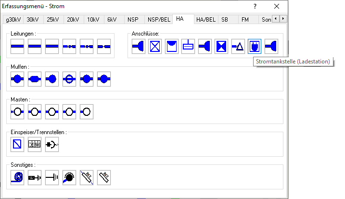The width and height of the screenshot is (345, 199).
Task: Click the plug connector icon in Einspeiser/Trennstellen
Action: pyautogui.click(x=52, y=145)
